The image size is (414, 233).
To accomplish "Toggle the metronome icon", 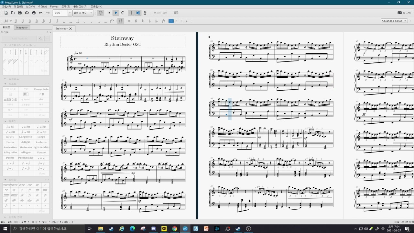I will [x=145, y=13].
